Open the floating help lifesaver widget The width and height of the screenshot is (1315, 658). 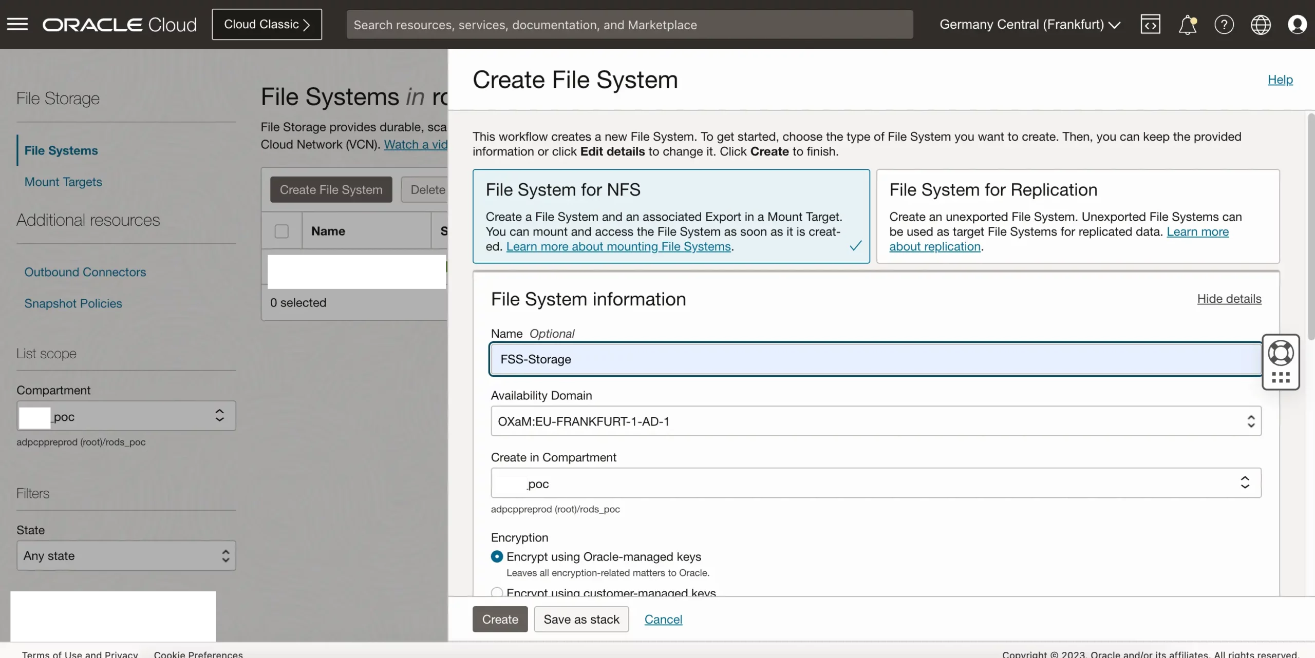coord(1281,352)
